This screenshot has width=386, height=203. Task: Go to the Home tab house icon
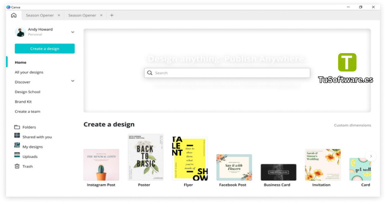14,15
